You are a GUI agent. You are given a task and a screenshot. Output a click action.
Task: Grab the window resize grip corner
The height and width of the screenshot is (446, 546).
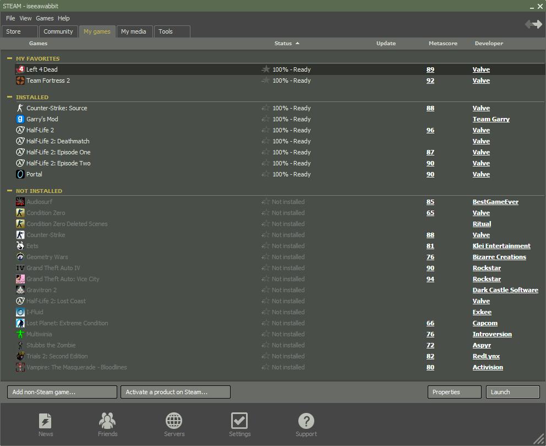[539, 439]
